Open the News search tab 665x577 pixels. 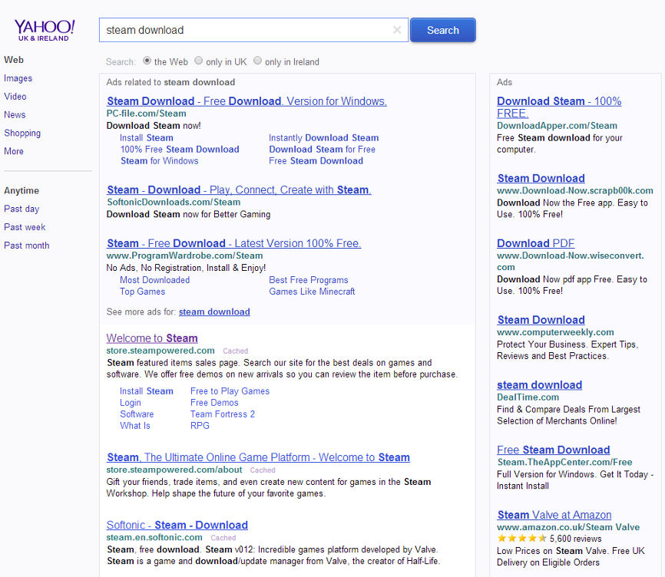tap(15, 115)
